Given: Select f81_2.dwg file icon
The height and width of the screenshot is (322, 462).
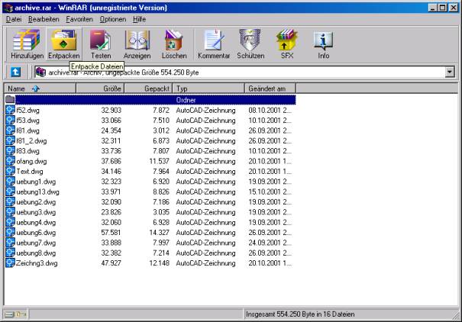Looking at the screenshot, I should (x=10, y=140).
